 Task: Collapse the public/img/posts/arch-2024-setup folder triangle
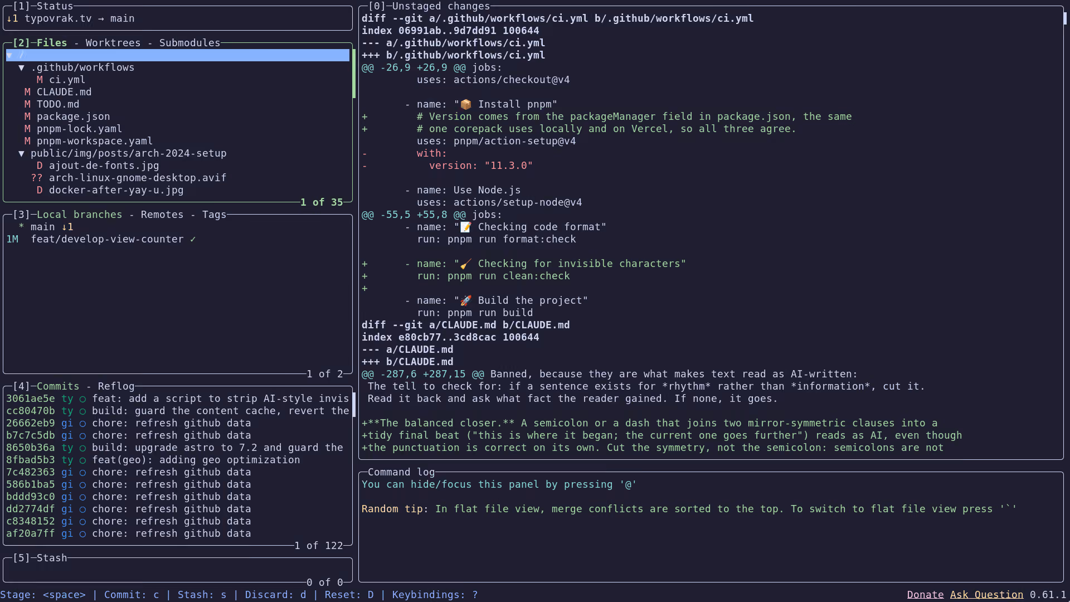21,153
